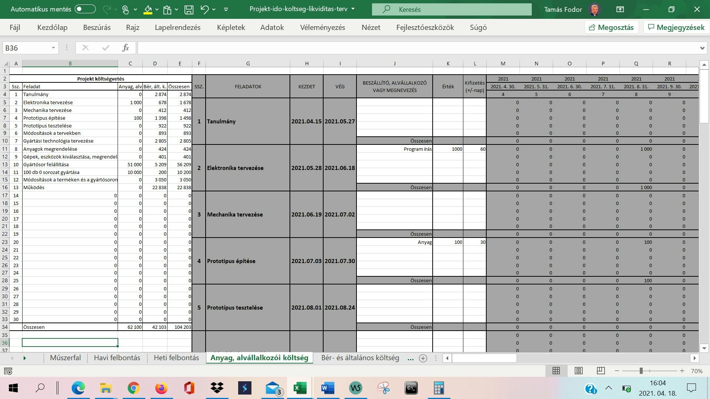Click the cancel X icon in formula bar

point(85,48)
